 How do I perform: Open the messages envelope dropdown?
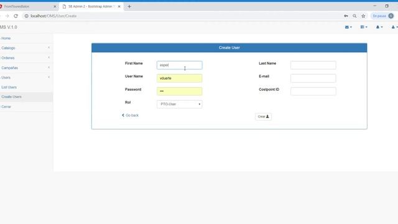click(348, 27)
